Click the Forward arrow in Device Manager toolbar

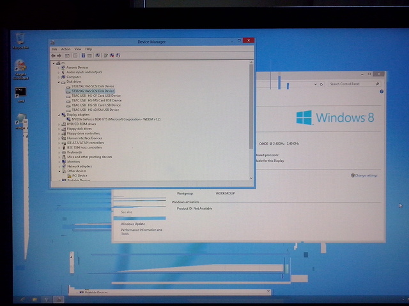click(x=59, y=55)
